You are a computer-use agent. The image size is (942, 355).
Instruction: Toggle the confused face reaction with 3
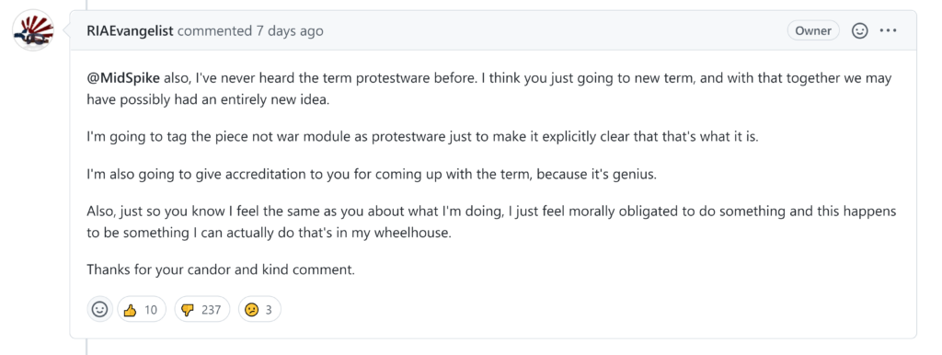tap(259, 309)
